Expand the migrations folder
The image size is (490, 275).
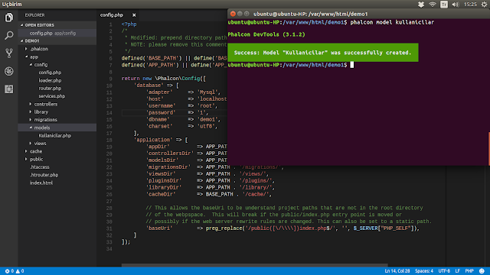(x=45, y=120)
